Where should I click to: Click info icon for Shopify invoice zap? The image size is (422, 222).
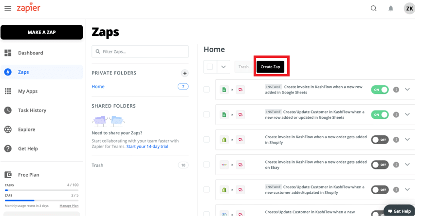coord(396,140)
